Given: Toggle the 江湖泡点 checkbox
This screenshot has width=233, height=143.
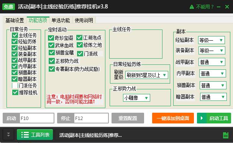Looking at the screenshot, I should (79, 38).
